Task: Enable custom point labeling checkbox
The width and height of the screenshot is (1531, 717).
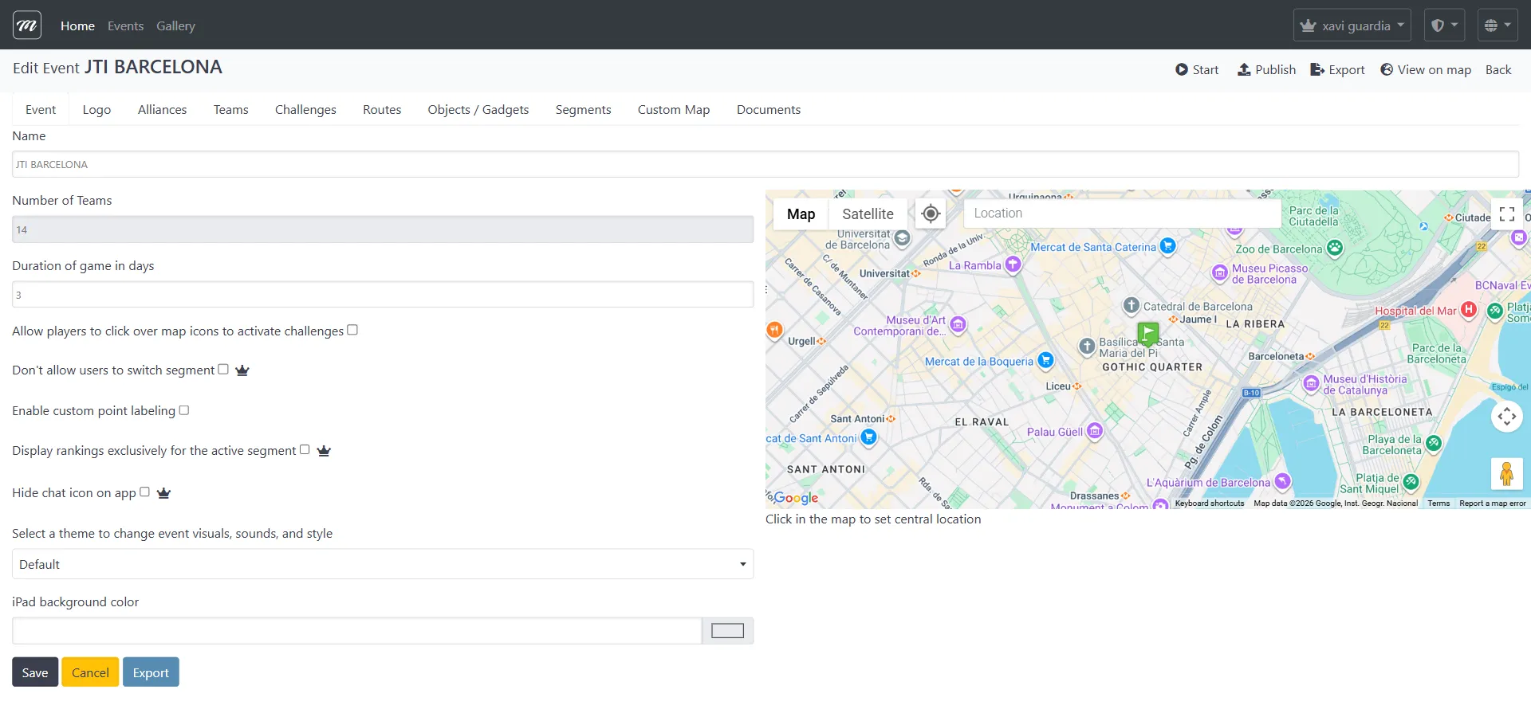Action: point(184,410)
